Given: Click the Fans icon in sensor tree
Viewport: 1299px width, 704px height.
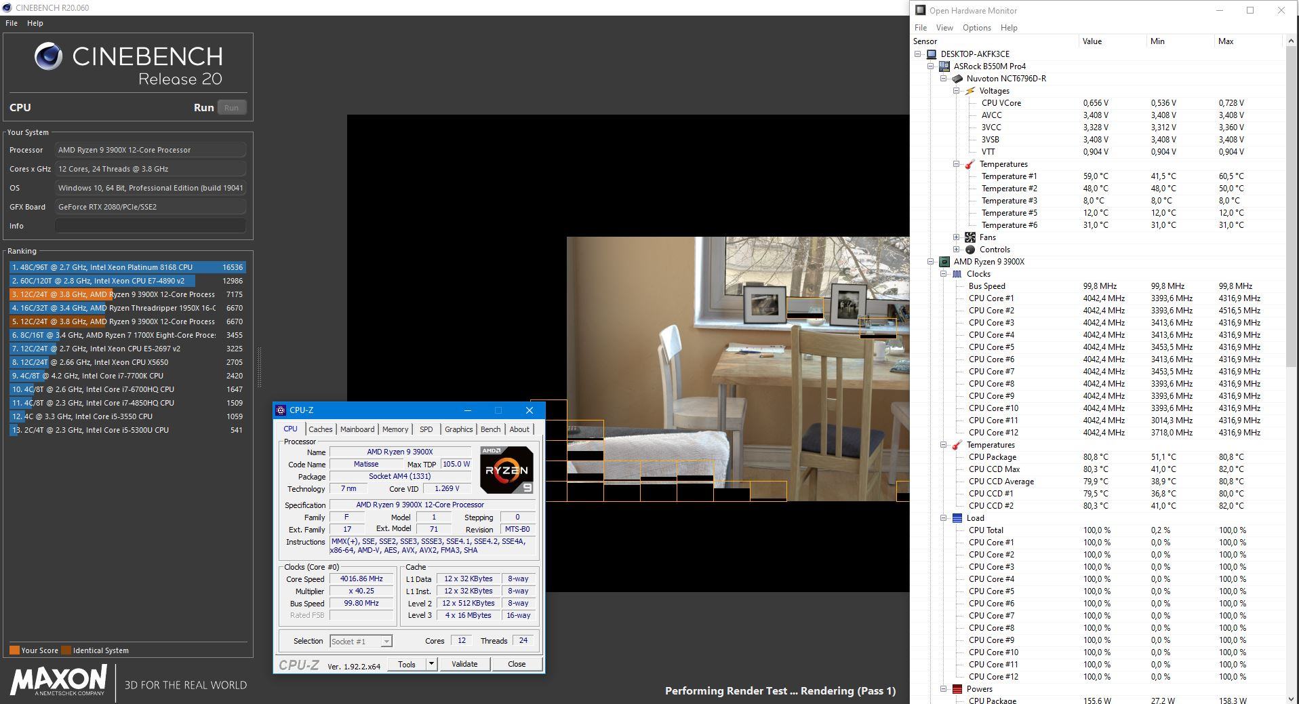Looking at the screenshot, I should click(x=970, y=237).
